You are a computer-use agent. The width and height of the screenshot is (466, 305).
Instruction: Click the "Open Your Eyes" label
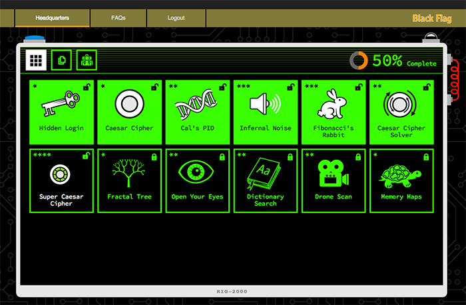[x=197, y=197]
